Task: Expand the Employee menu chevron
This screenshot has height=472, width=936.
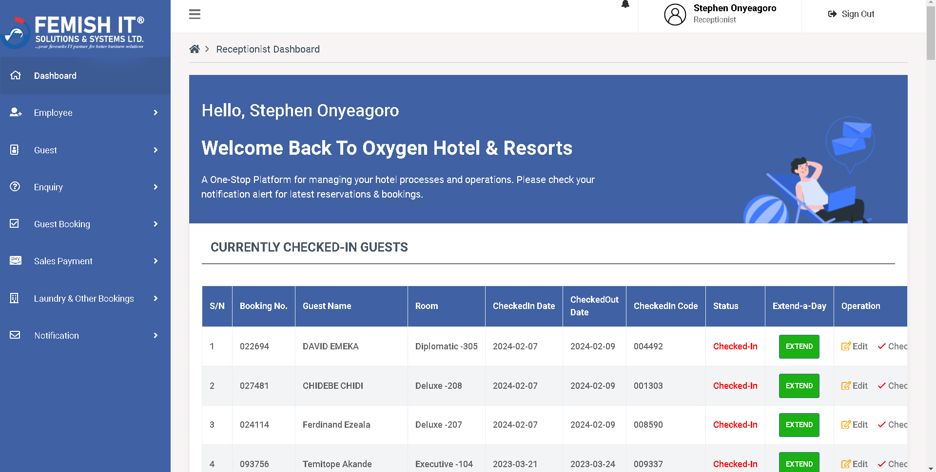Action: [156, 112]
